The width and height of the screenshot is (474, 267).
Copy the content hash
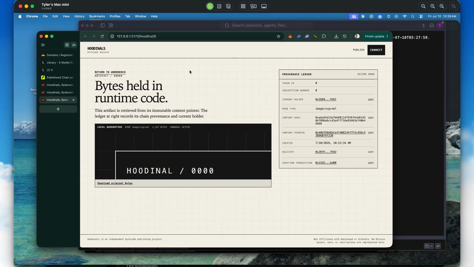371,117
